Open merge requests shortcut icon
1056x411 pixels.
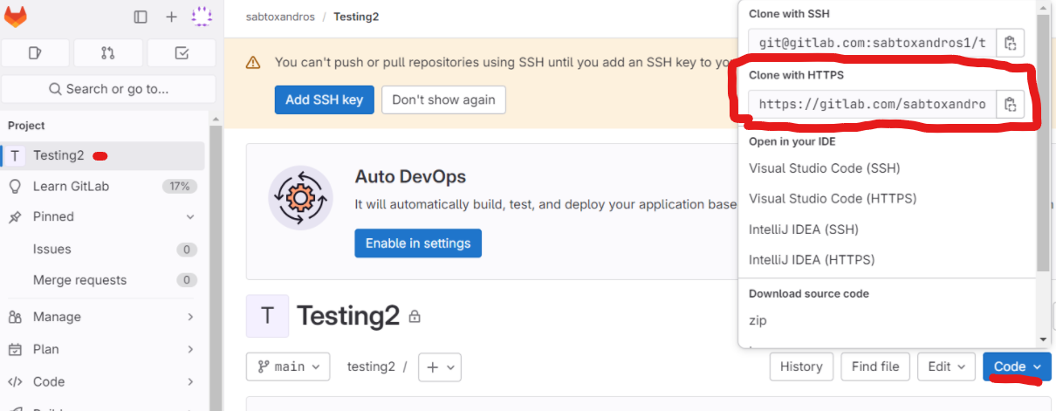click(108, 53)
